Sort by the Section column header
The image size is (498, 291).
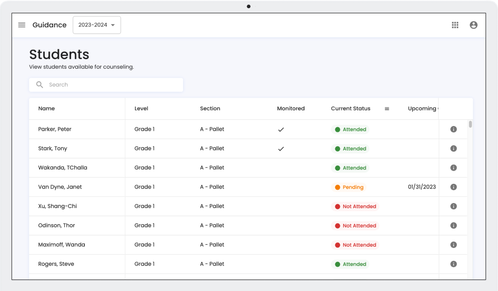tap(210, 109)
